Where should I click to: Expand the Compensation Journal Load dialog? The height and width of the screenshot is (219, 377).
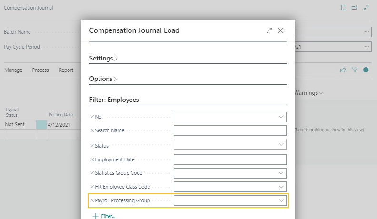[269, 30]
